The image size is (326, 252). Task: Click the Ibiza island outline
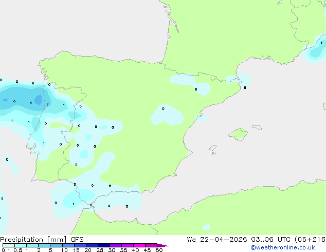point(213,148)
